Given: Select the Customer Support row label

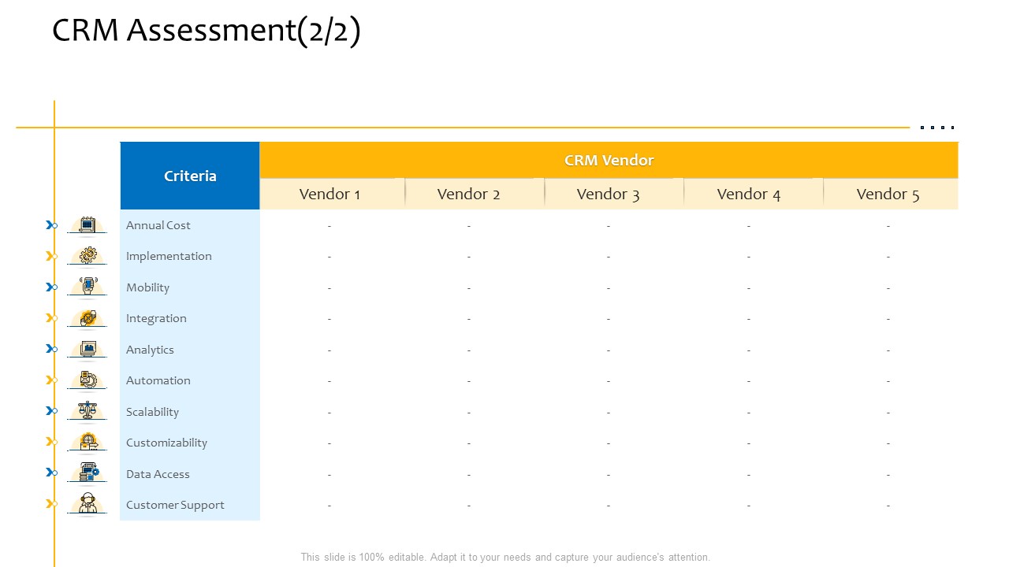Looking at the screenshot, I should pyautogui.click(x=175, y=505).
